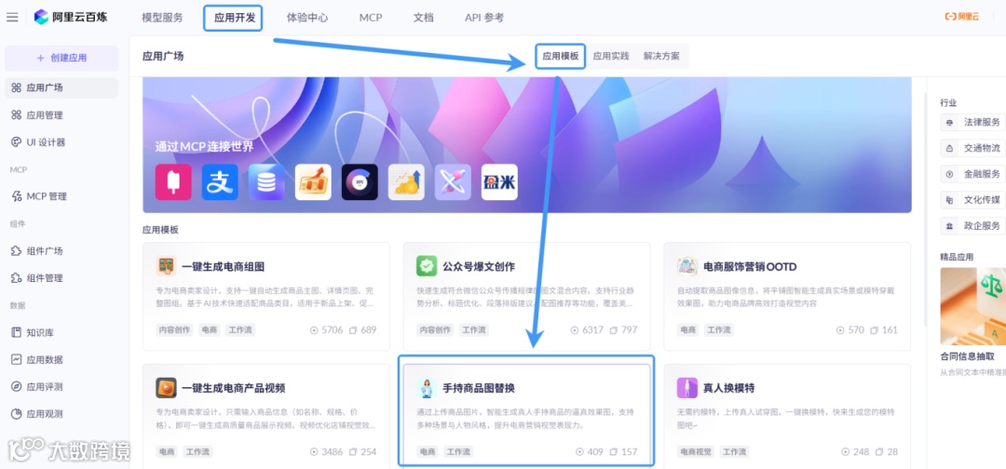Click view count 5706 on 一键生成电商组图

pos(326,330)
